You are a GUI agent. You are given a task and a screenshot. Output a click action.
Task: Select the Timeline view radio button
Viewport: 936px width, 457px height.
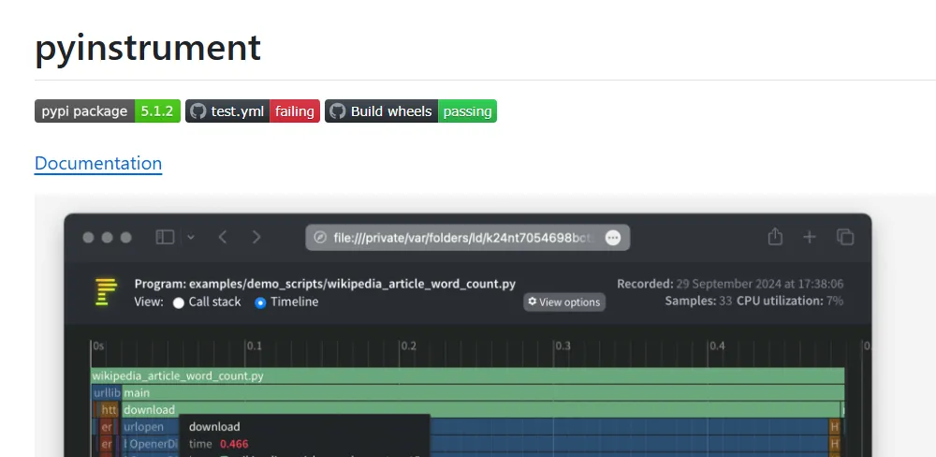(260, 302)
